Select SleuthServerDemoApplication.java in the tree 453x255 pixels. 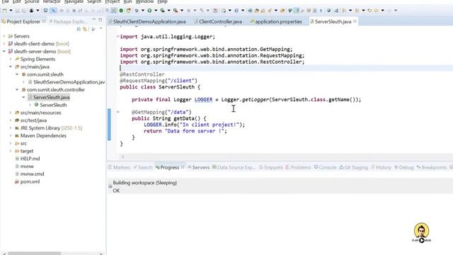(x=69, y=82)
